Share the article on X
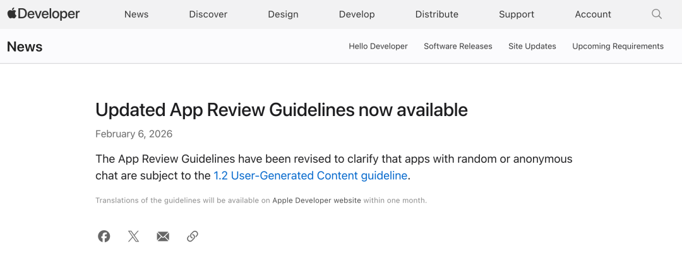682x268 pixels. [133, 236]
